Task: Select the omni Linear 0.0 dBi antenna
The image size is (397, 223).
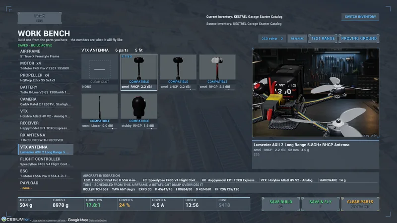Action: 100,111
